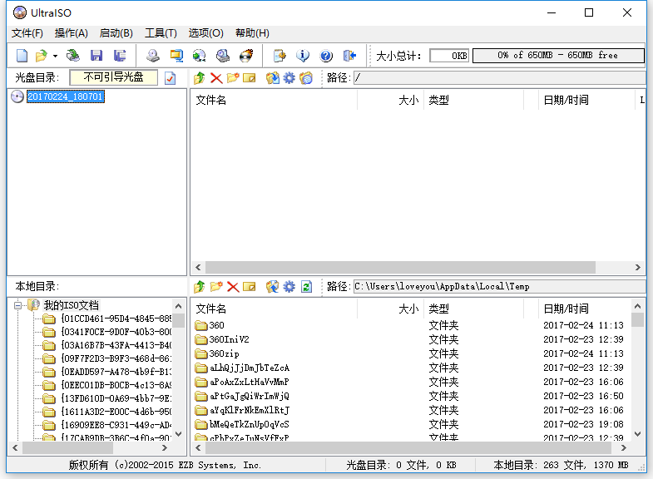Click local path field C:\Users\loveyou\AppData\Local\Temp
Viewport: 653px width, 479px height.
click(500, 287)
